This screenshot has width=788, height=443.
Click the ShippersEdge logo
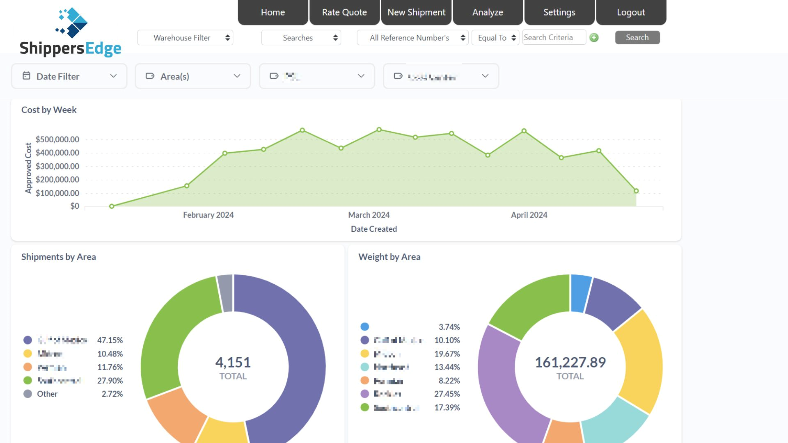(x=71, y=32)
